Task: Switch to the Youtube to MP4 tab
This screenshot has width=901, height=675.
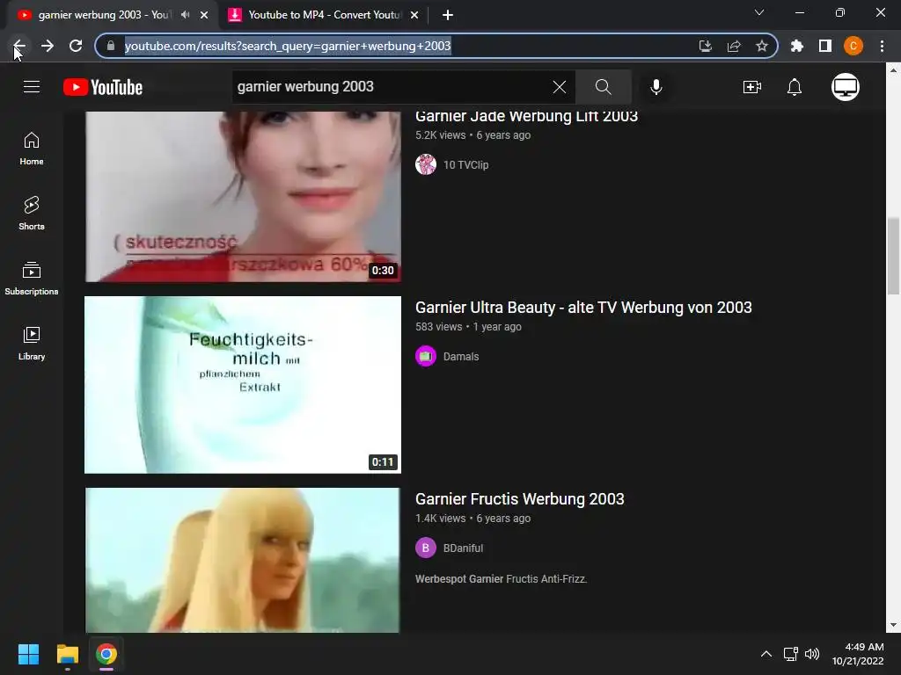Action: pyautogui.click(x=326, y=15)
